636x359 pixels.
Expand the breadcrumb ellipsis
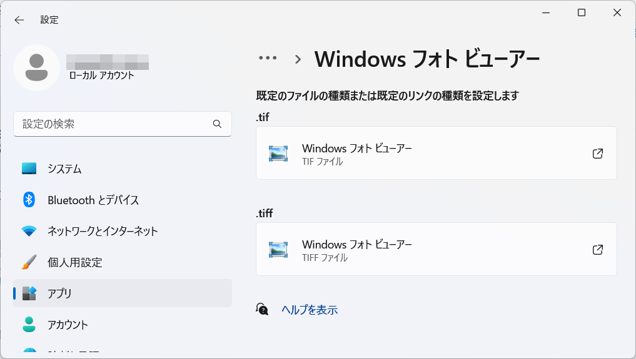point(268,58)
